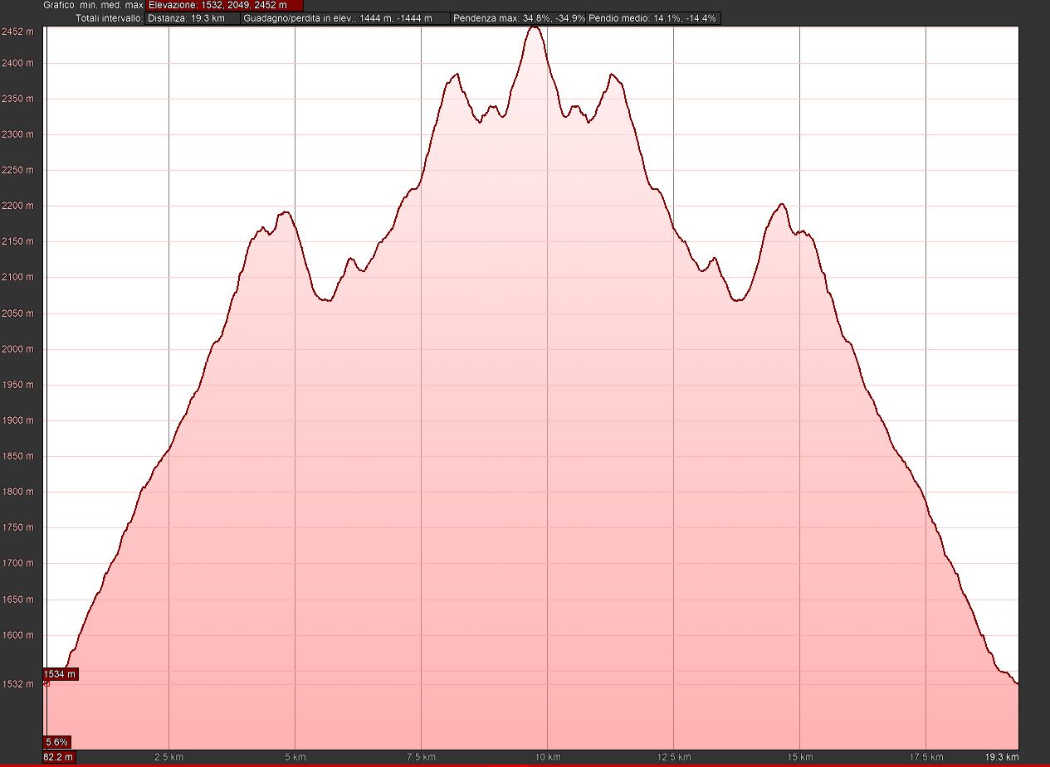Image resolution: width=1050 pixels, height=767 pixels.
Task: Click the 2000 m elevation axis label
Action: [17, 349]
